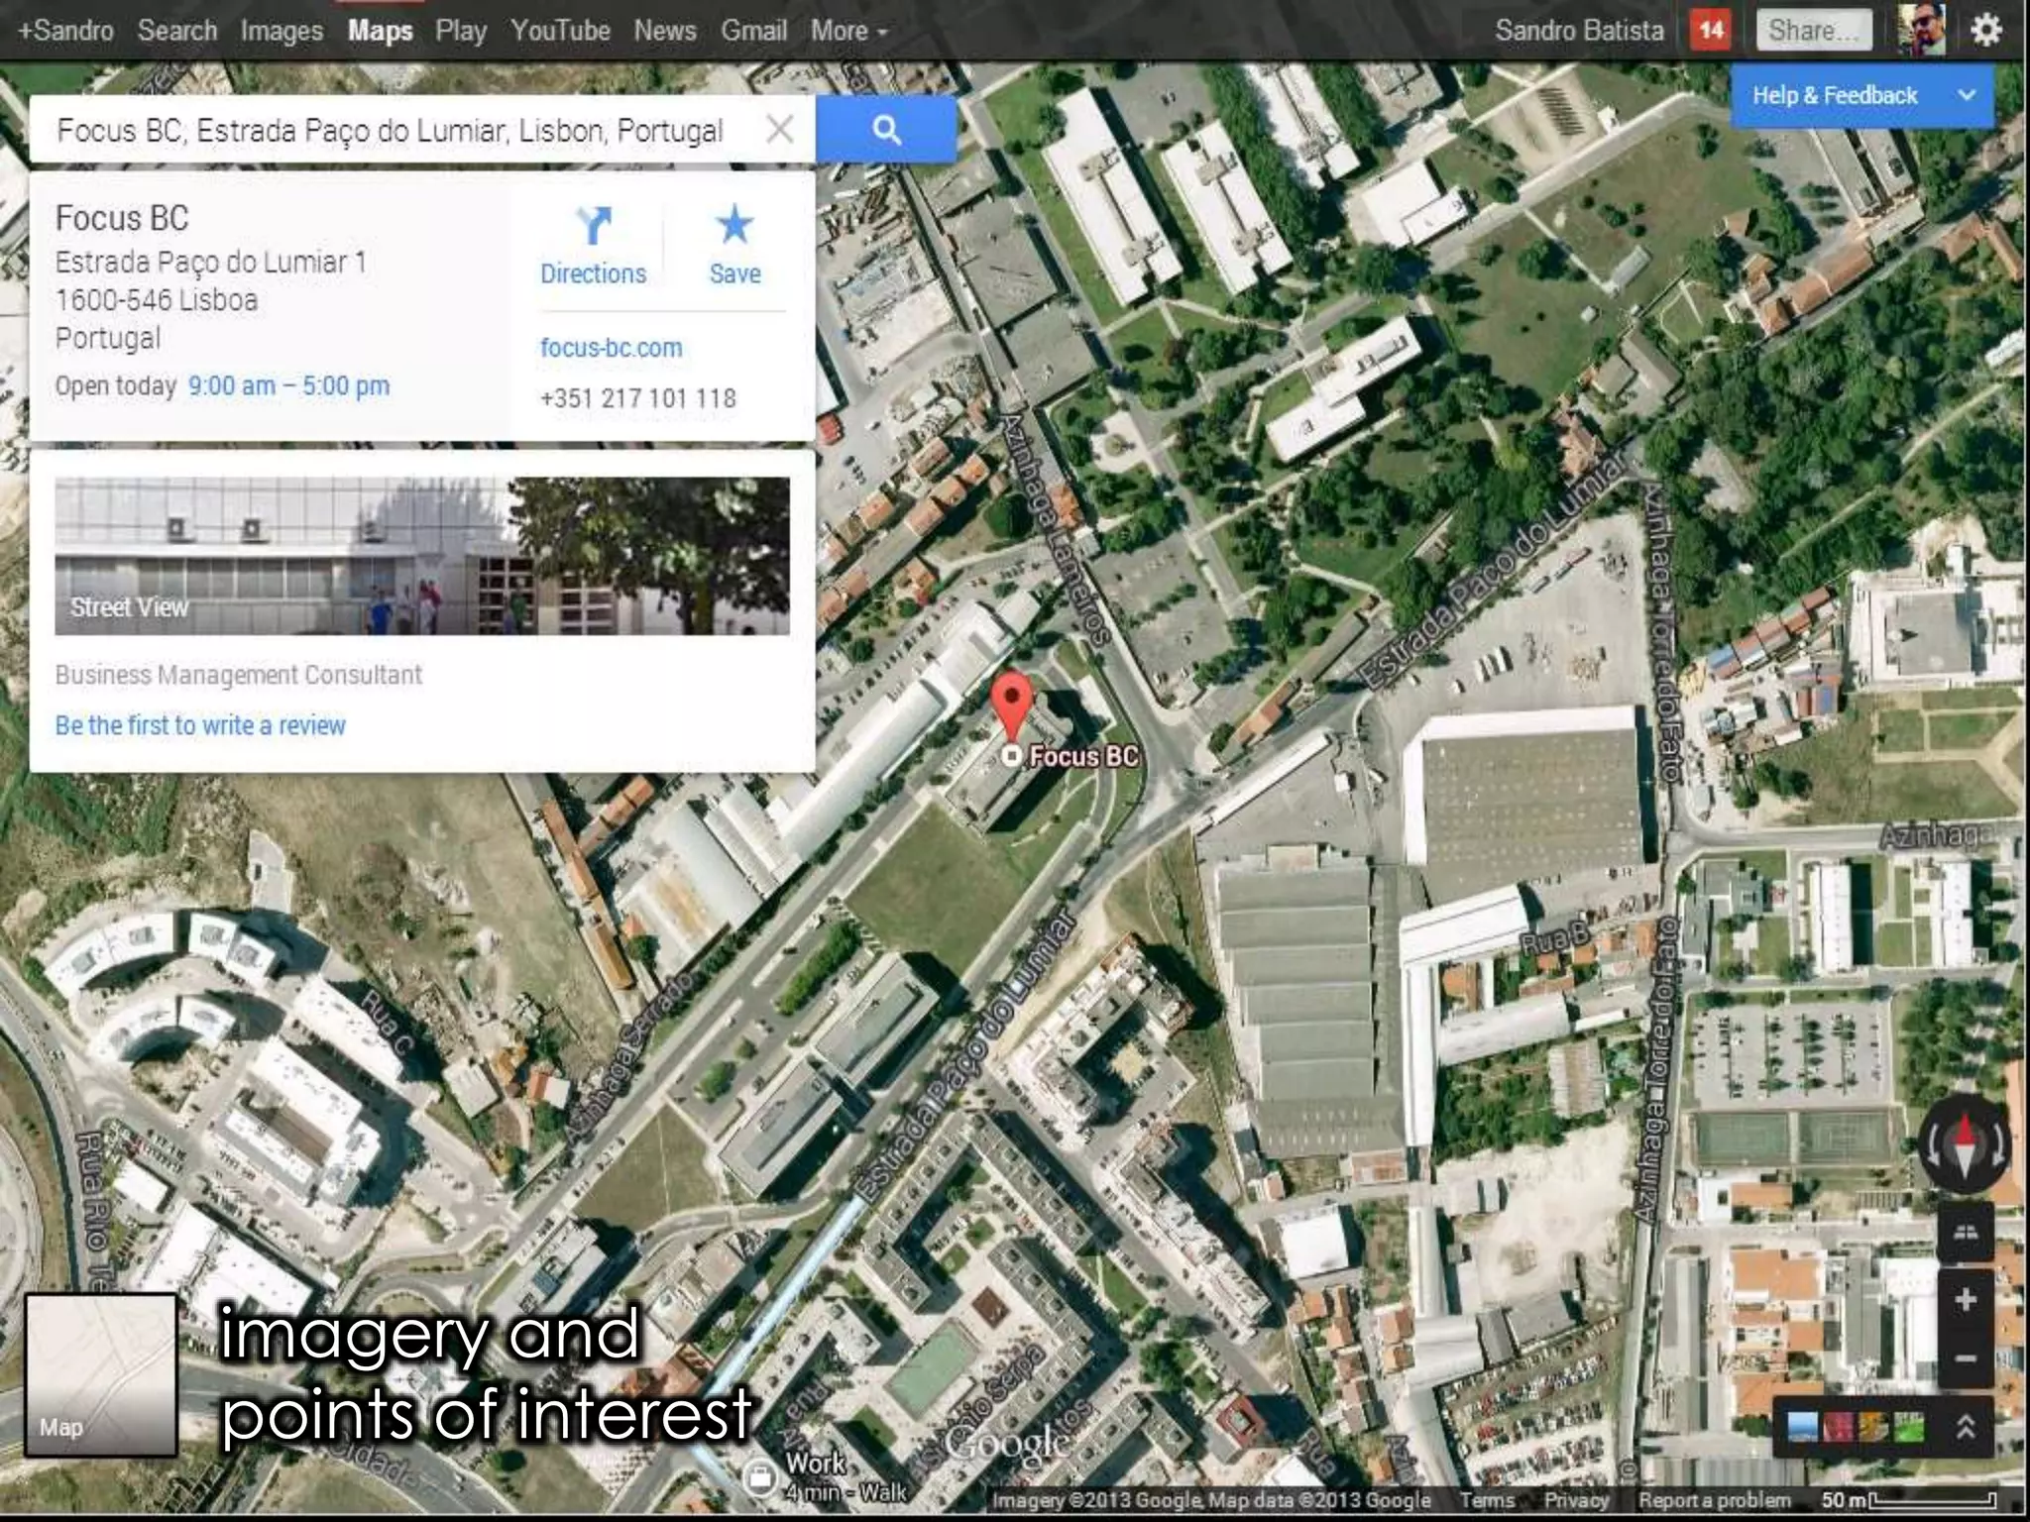Open the blue sky photo thumbnail
This screenshot has width=2030, height=1522.
click(1802, 1428)
